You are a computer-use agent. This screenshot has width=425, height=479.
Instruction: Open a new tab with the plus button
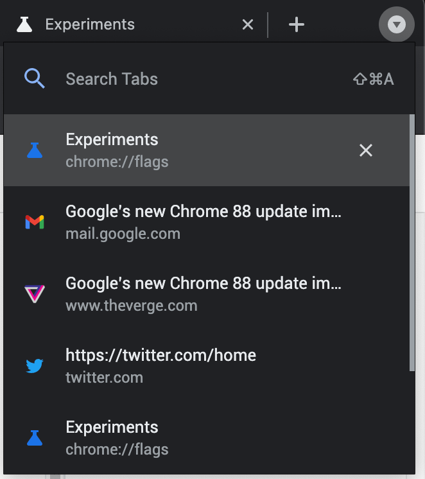[x=296, y=25]
